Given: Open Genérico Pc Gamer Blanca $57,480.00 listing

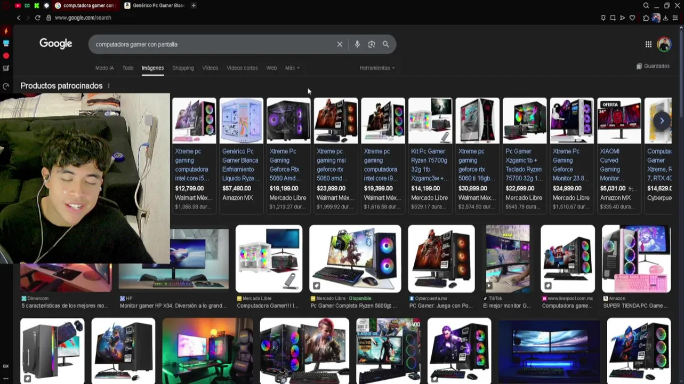Looking at the screenshot, I should point(241,155).
